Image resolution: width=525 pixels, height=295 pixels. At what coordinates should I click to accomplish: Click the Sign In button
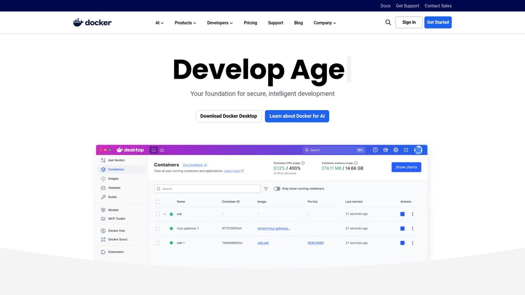point(409,22)
